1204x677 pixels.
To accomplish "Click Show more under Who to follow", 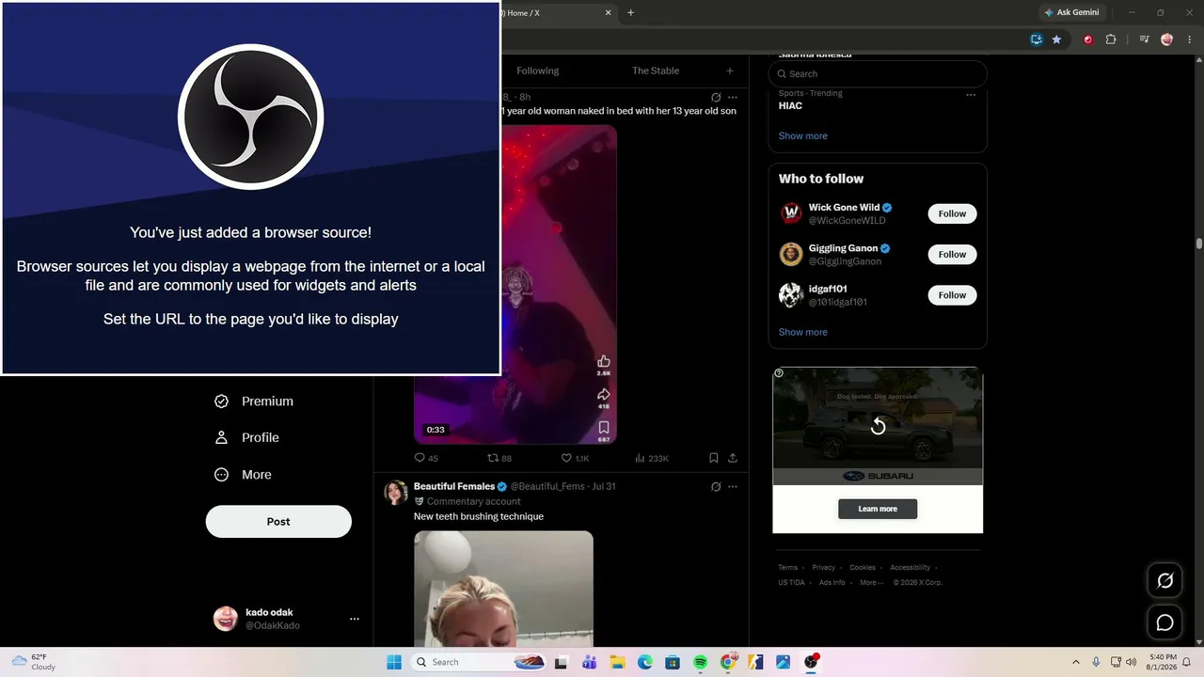I will [803, 332].
